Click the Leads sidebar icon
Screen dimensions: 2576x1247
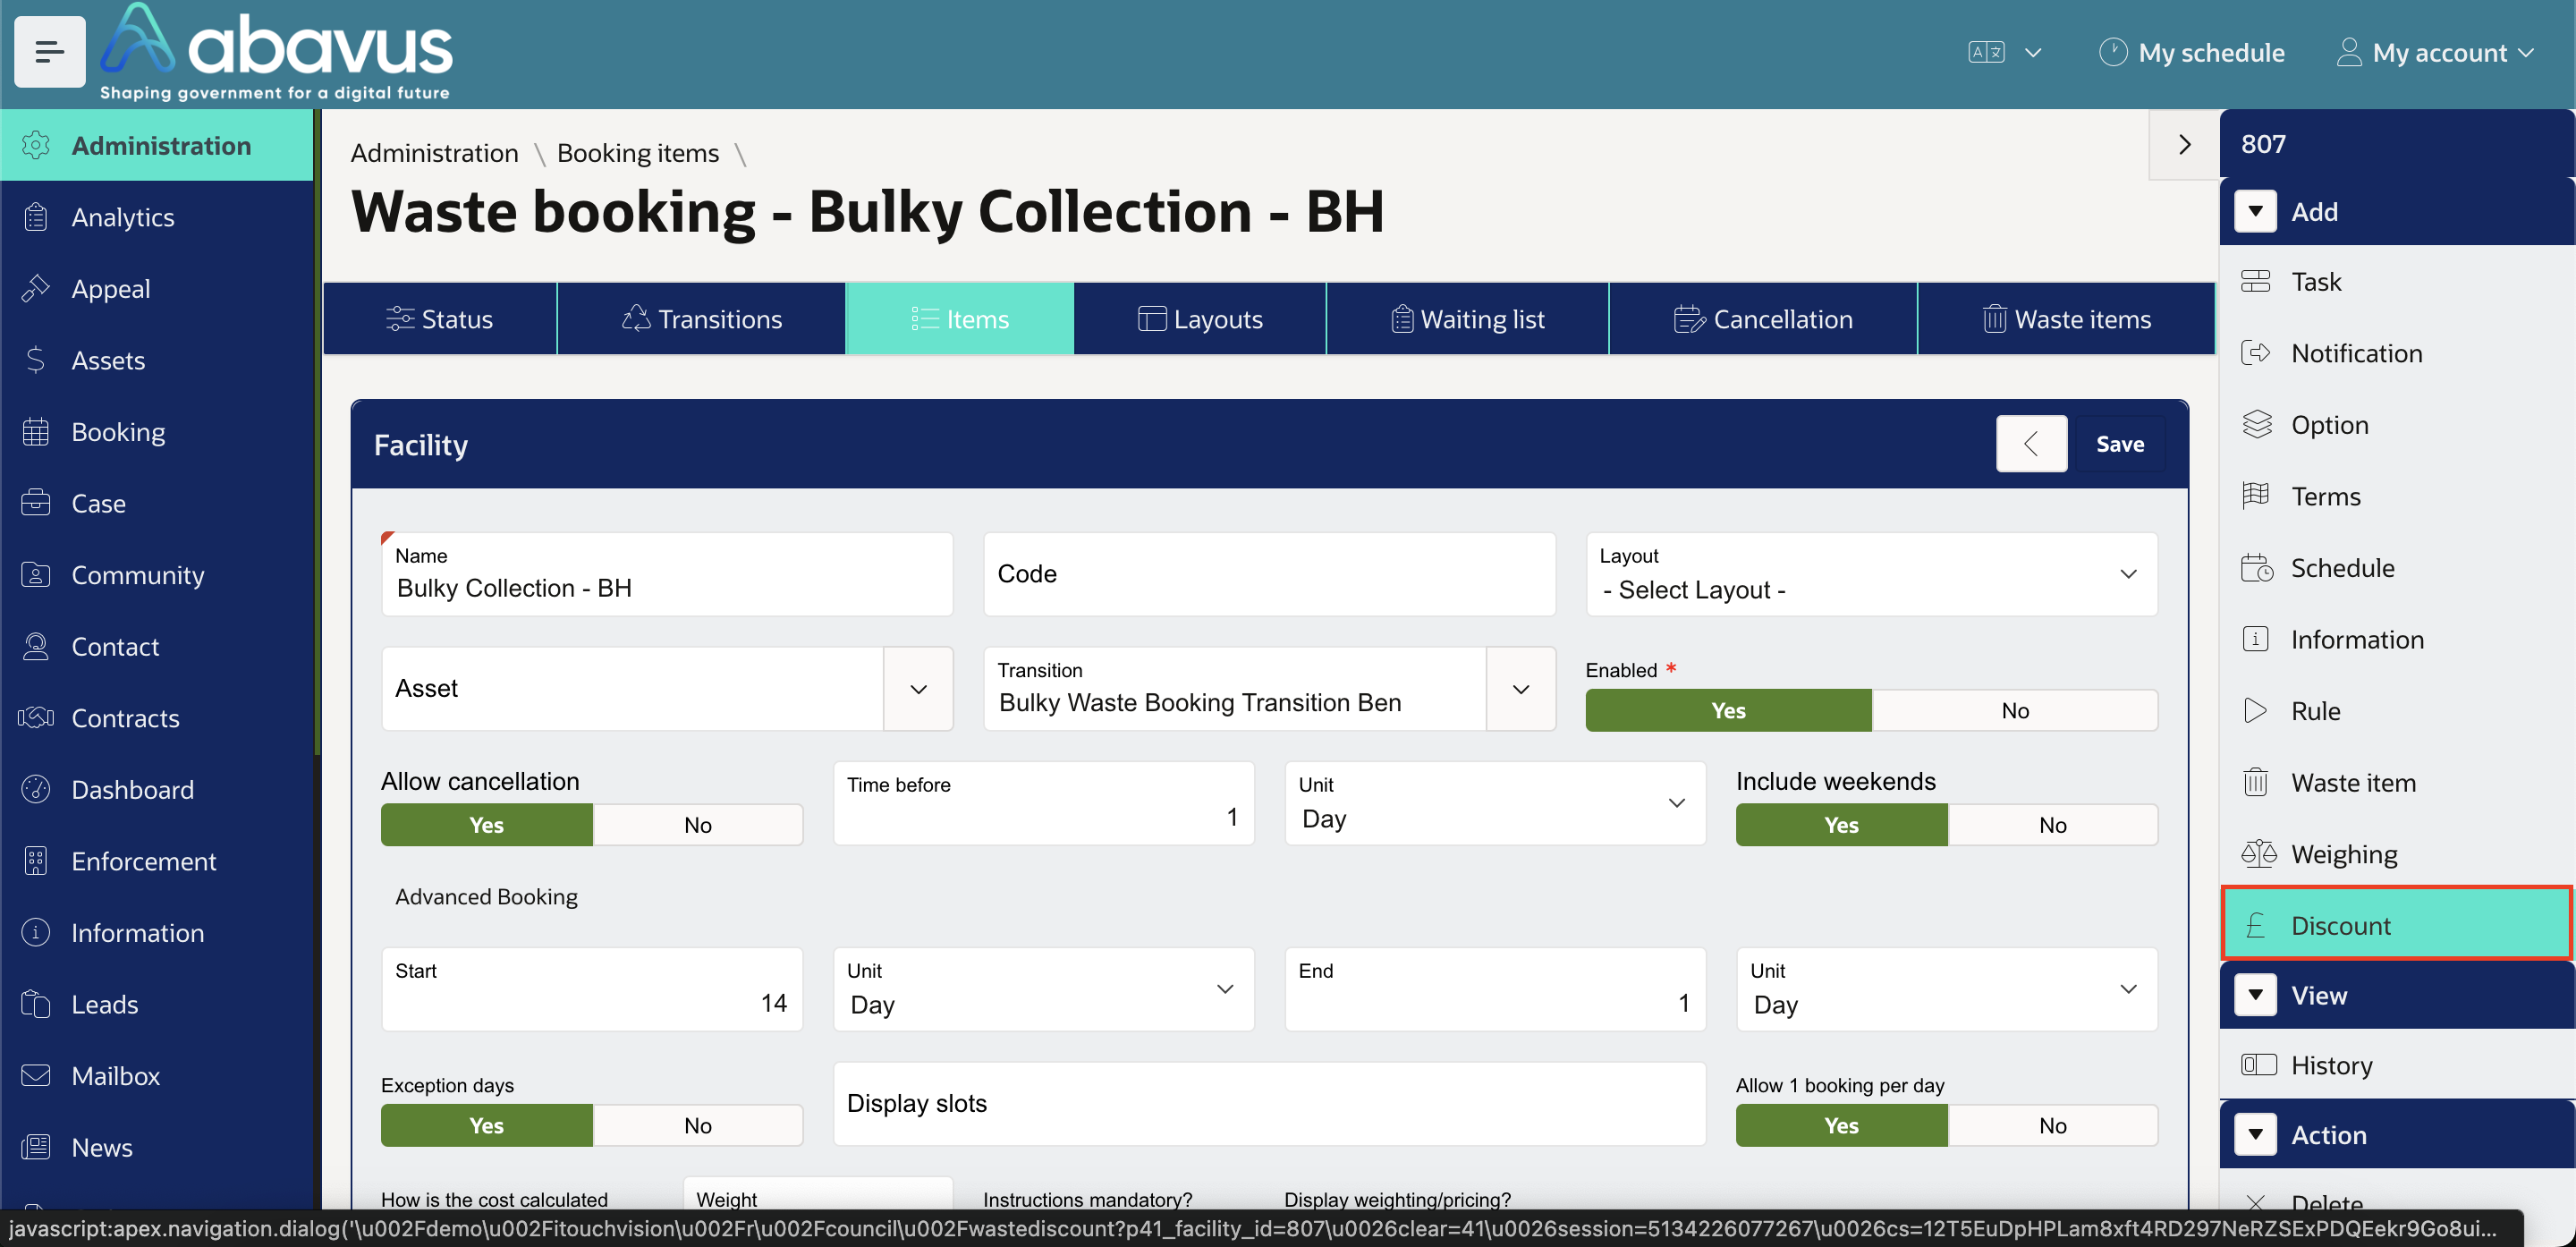pos(36,1004)
